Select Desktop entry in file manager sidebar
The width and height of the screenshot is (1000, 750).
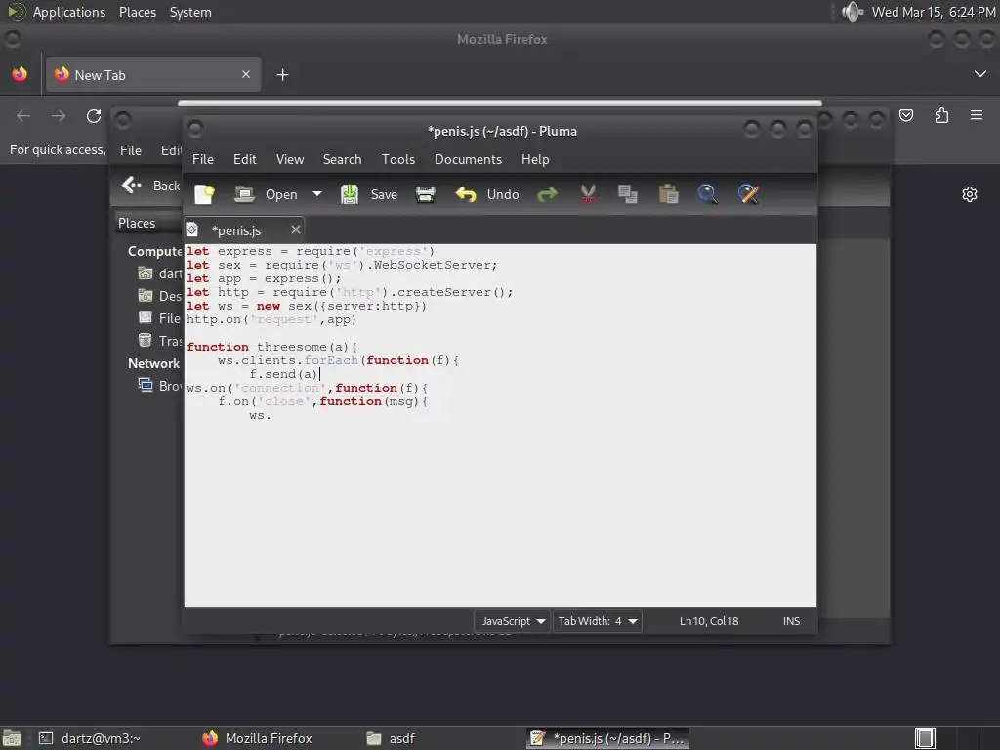tap(160, 296)
